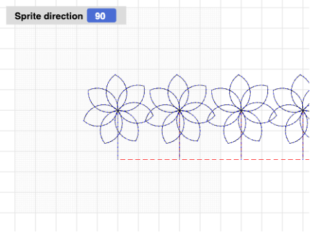Image resolution: width=310 pixels, height=232 pixels.
Task: Click the bottom of the third flower's stem
Action: [x=241, y=159]
